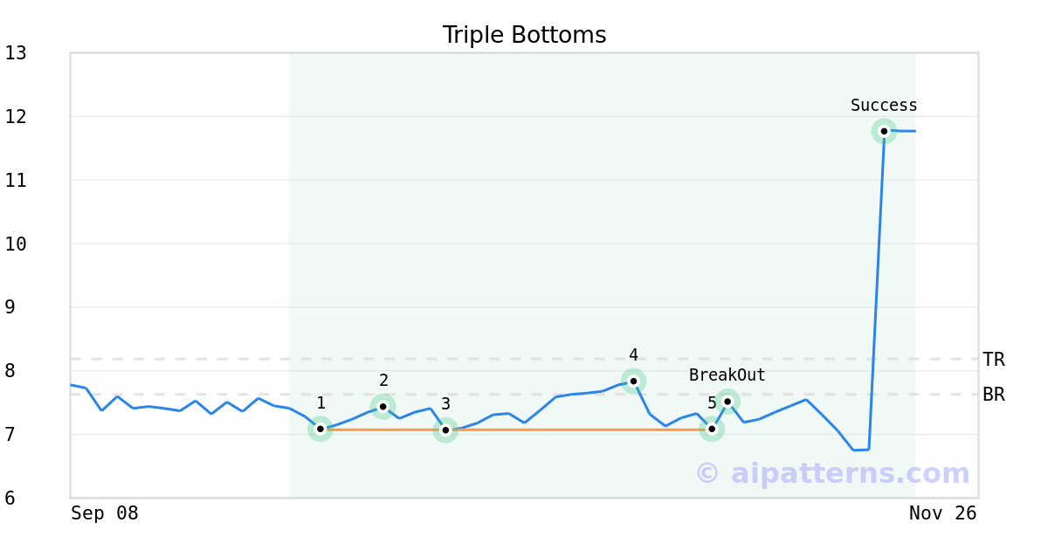Select the BreakOut point marker

[x=727, y=402]
